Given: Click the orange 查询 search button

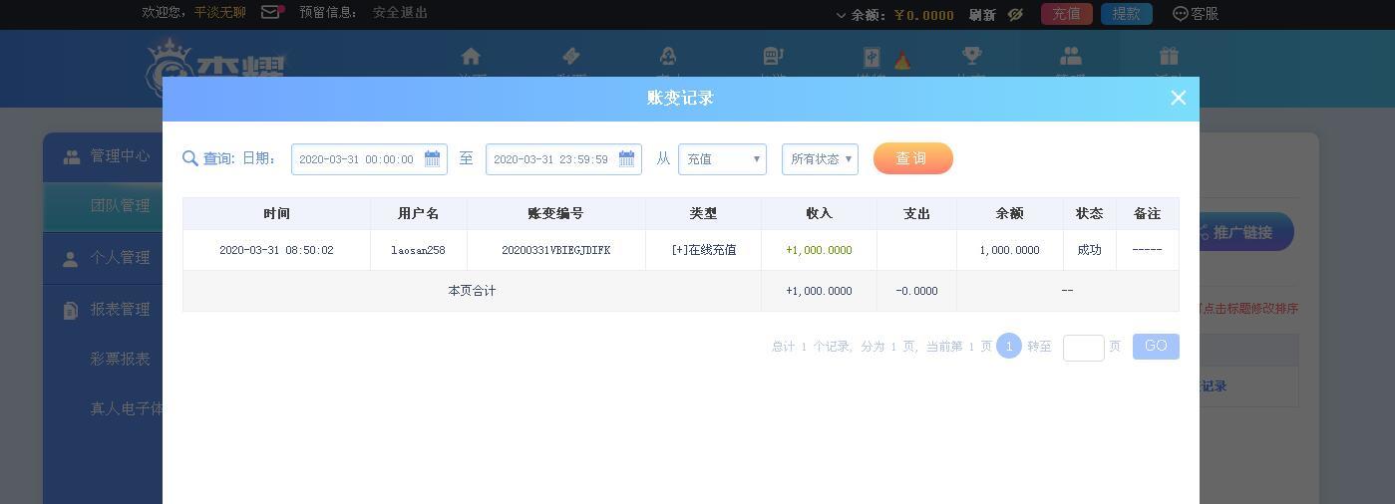Looking at the screenshot, I should pos(912,158).
